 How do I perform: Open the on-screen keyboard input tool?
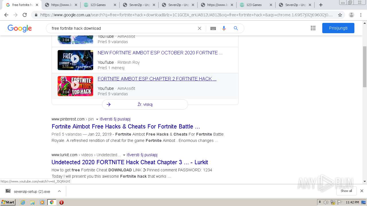(x=213, y=28)
